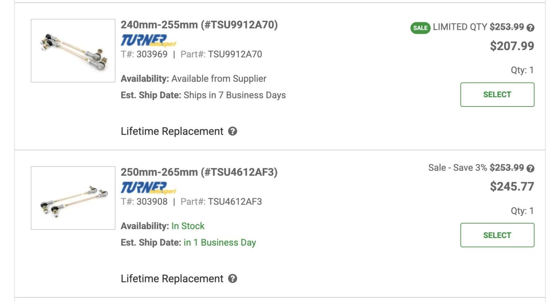Viewport: 557px width, 302px height.
Task: Select the 240mm-255mm TSU9912A70 part
Action: [497, 94]
